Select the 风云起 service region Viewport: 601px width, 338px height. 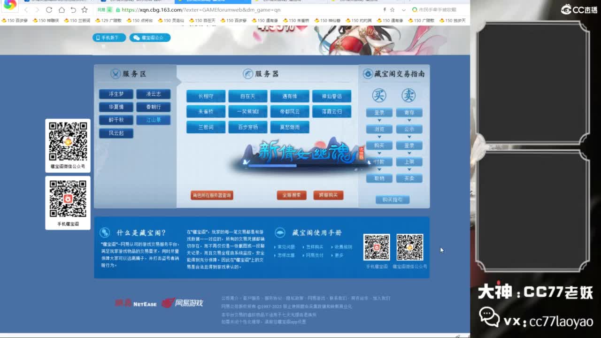[116, 133]
